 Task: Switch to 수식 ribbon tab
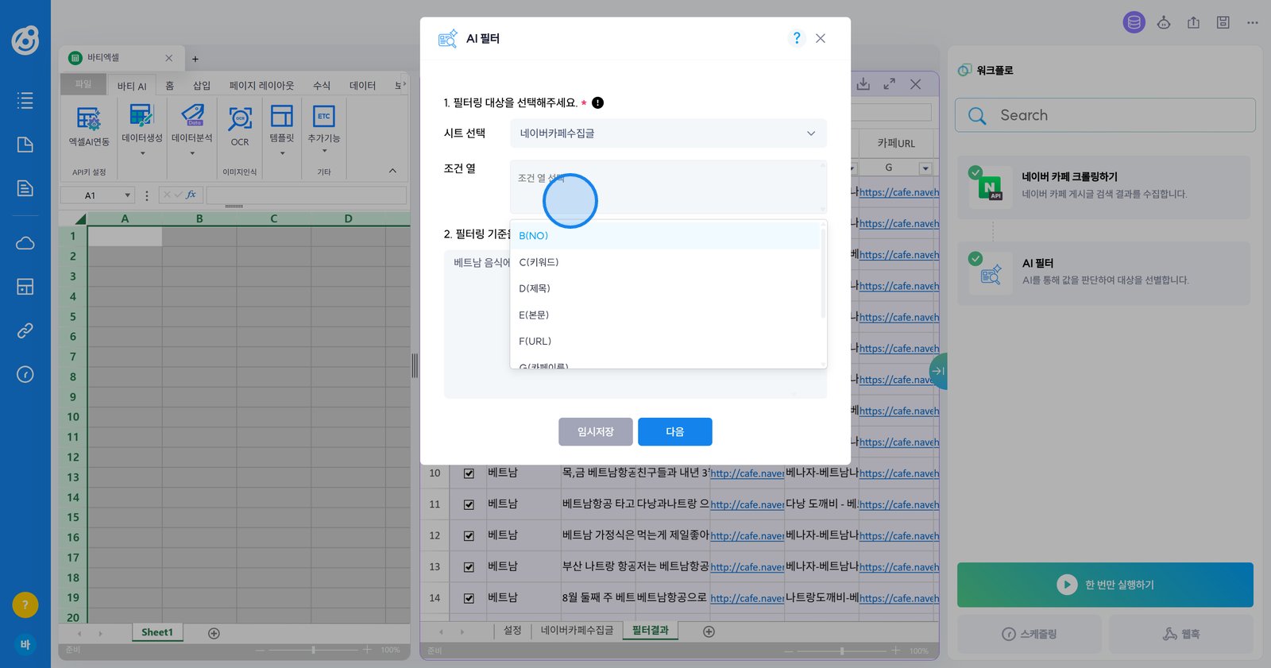322,86
